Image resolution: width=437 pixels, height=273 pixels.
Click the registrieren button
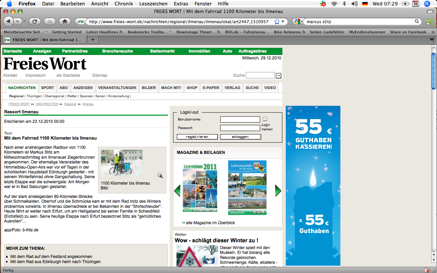[x=197, y=137]
